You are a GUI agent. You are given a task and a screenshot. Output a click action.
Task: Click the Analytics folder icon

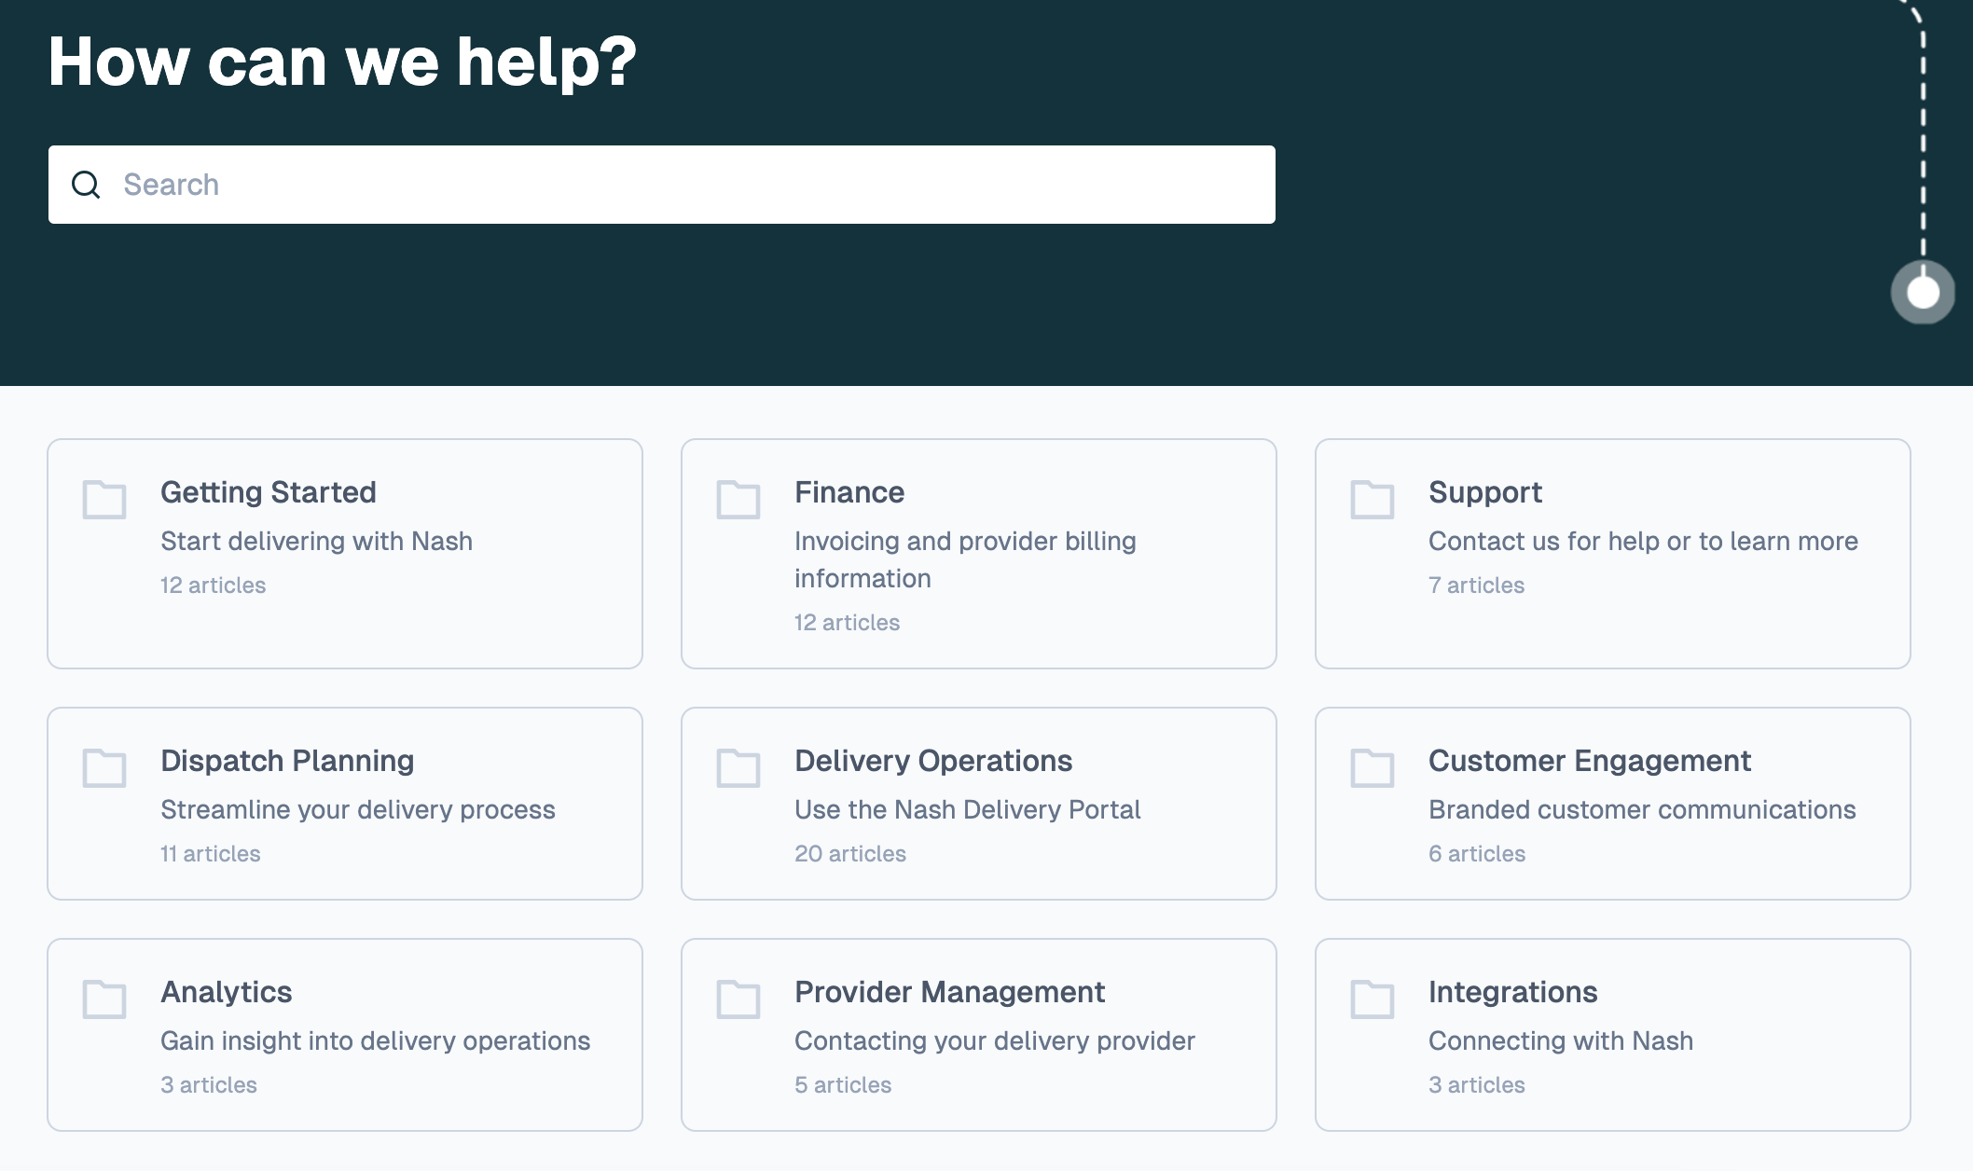coord(104,999)
